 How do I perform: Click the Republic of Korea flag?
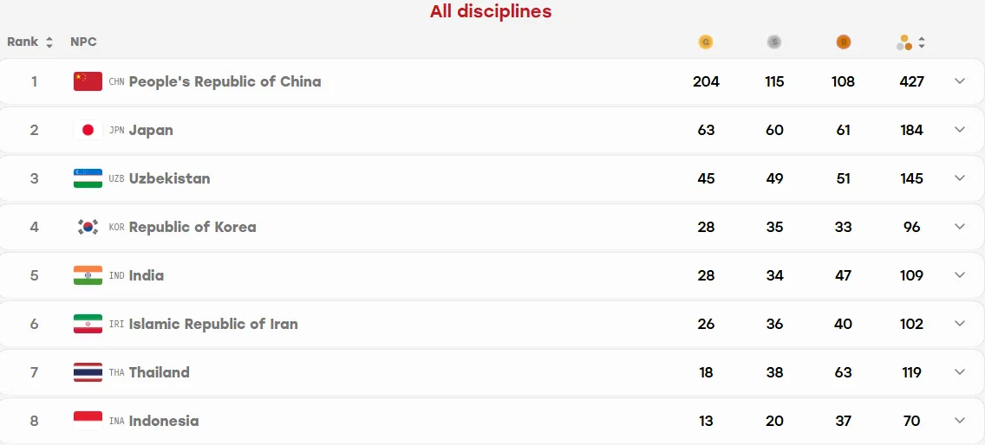click(x=88, y=227)
